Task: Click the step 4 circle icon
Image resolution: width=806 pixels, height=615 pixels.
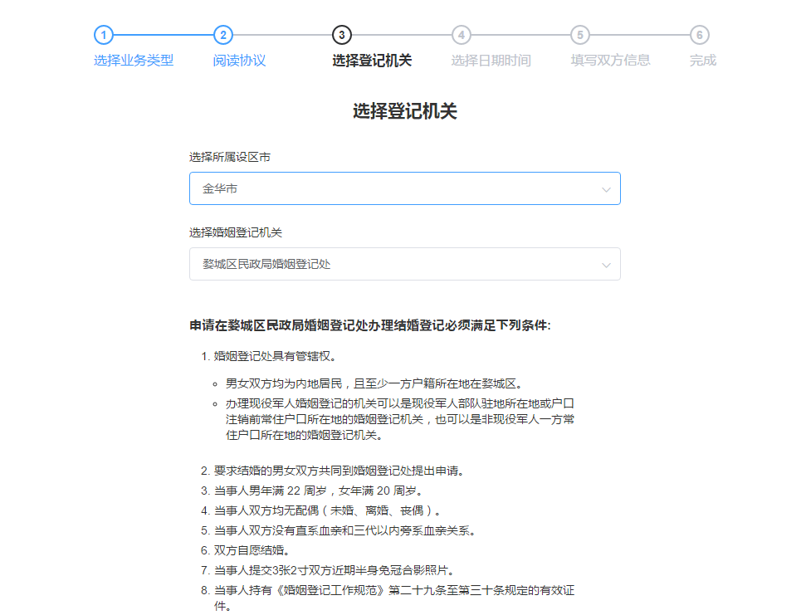Action: click(x=462, y=35)
